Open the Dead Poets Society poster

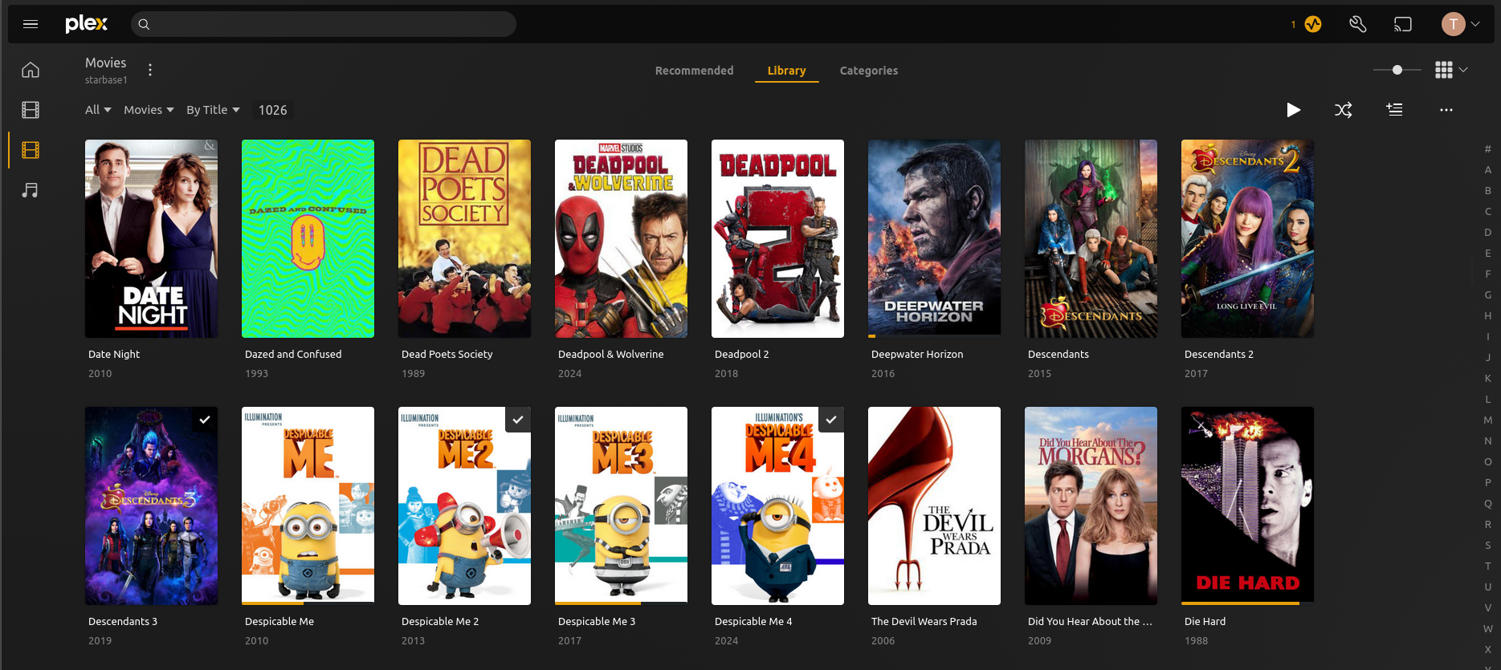464,238
